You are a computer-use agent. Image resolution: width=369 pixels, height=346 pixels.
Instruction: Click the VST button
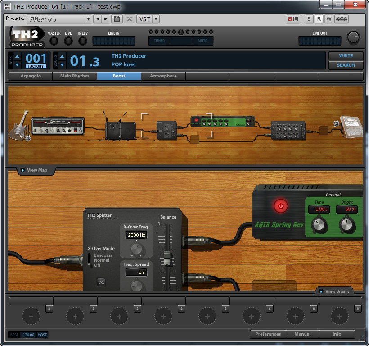click(x=144, y=19)
